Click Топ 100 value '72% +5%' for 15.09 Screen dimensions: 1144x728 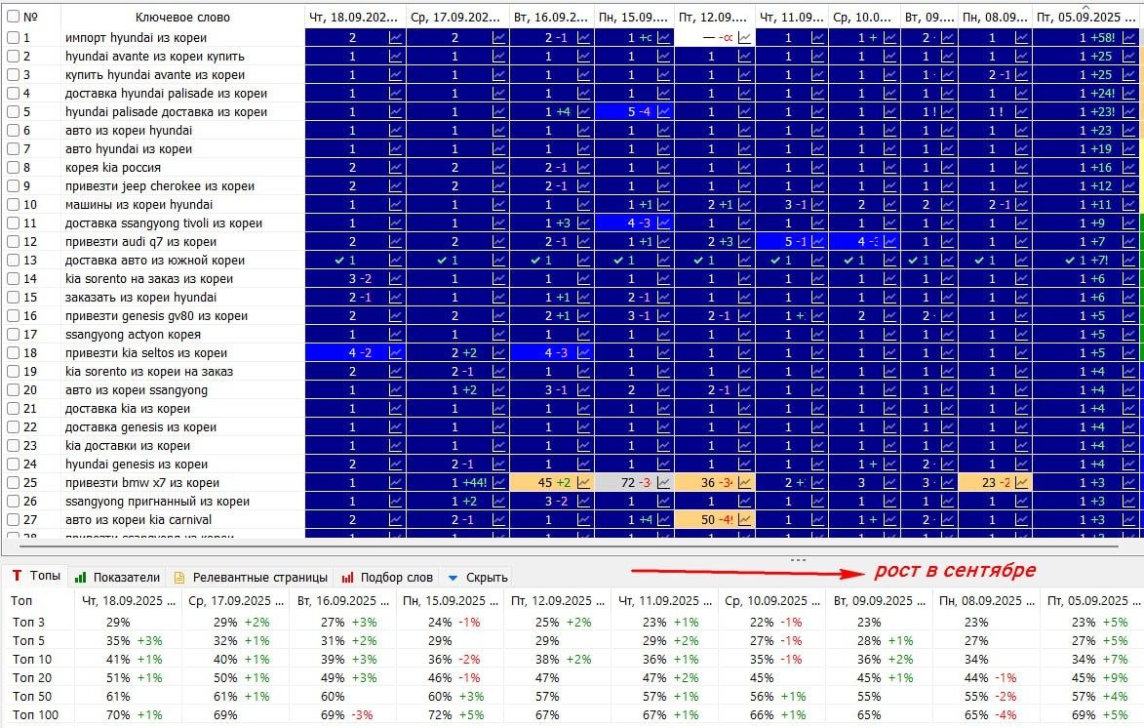pos(456,715)
